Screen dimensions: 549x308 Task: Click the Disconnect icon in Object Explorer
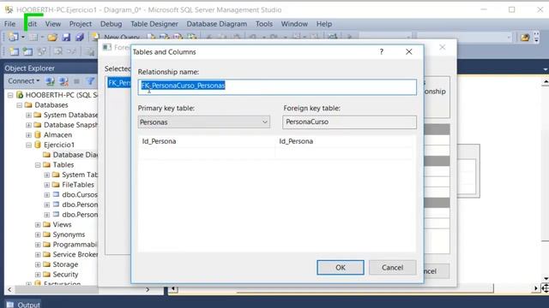click(x=63, y=81)
